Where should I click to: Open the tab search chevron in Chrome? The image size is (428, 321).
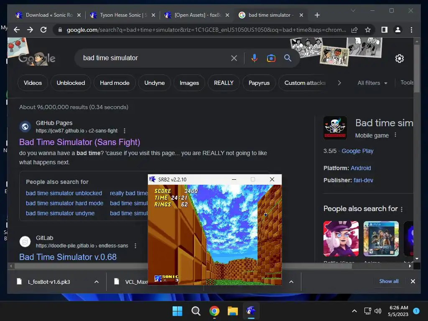(353, 10)
